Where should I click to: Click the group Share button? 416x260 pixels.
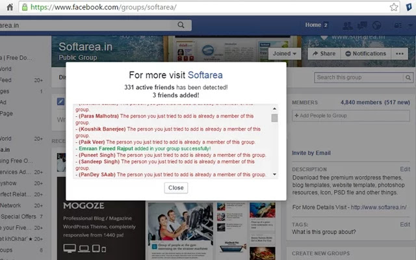coord(324,53)
